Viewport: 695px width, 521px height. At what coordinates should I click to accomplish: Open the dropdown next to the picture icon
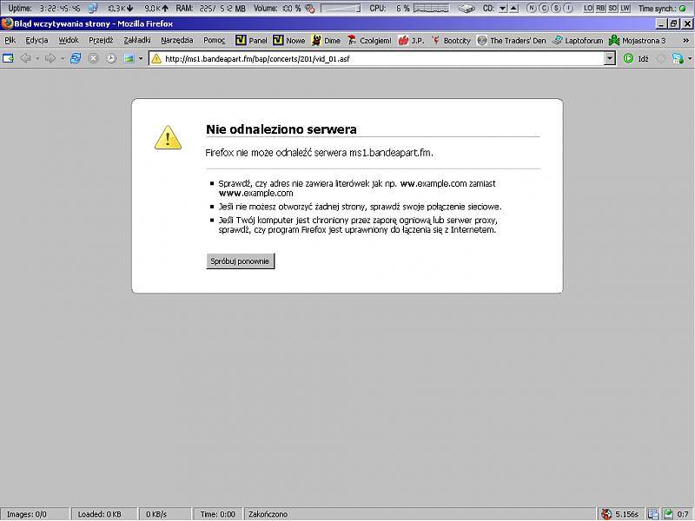coord(141,58)
